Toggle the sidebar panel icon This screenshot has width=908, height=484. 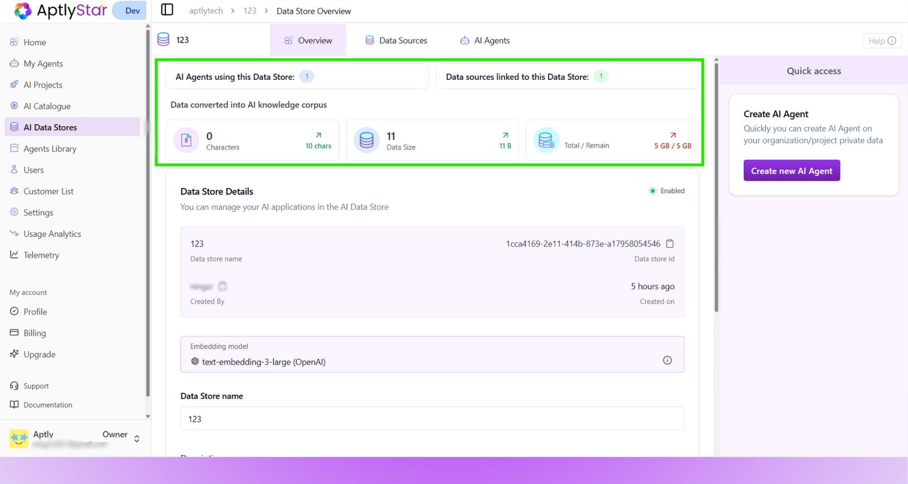(167, 10)
